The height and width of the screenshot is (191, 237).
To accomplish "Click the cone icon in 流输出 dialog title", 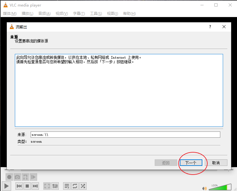I will pos(12,27).
